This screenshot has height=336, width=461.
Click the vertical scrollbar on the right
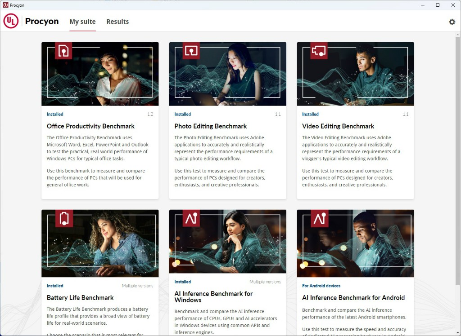457,135
